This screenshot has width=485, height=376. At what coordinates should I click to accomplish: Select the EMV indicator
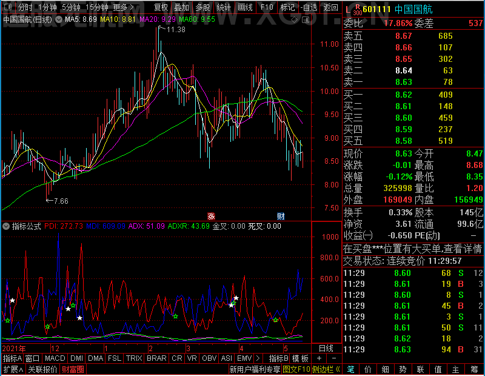(245, 358)
